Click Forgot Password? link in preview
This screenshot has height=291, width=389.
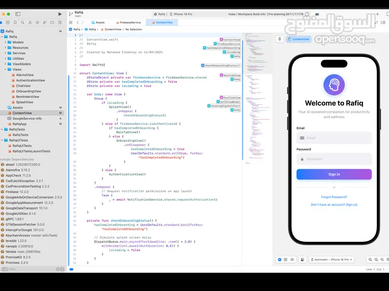334,197
